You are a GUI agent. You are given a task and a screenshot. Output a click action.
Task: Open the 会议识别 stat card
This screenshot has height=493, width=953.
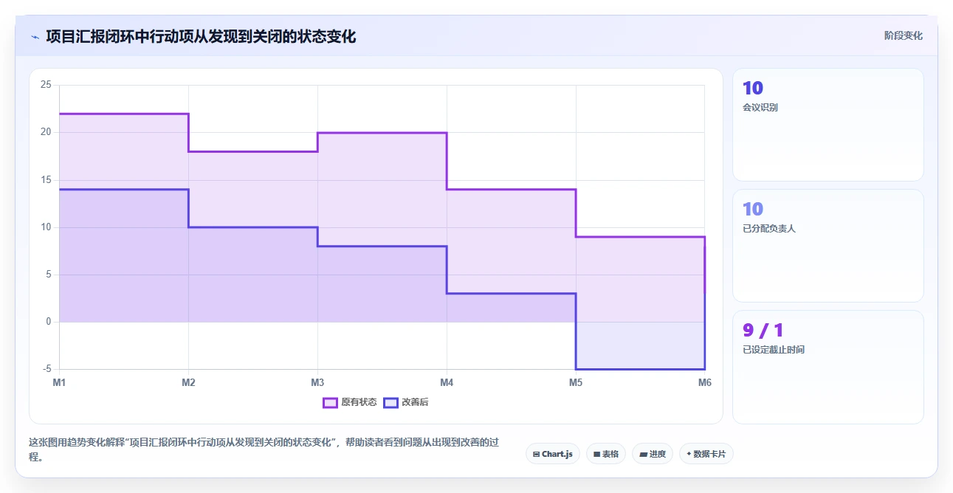coord(828,125)
